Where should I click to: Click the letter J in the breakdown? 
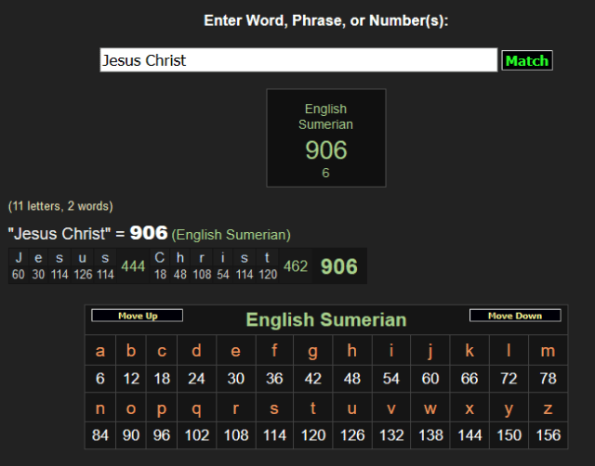19,258
